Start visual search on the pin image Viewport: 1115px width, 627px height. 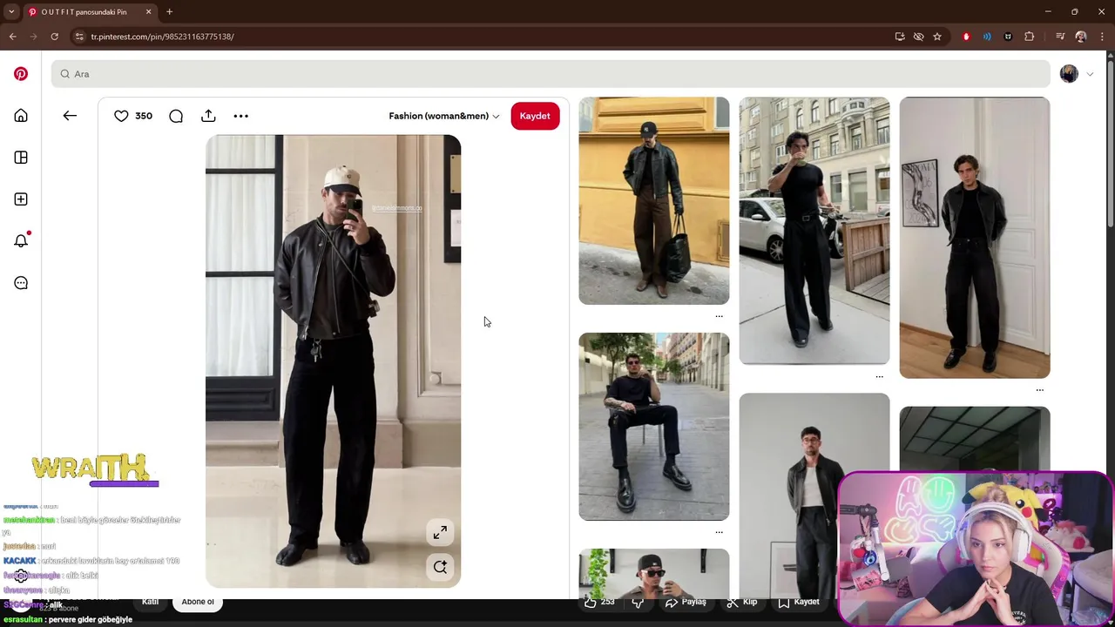440,567
